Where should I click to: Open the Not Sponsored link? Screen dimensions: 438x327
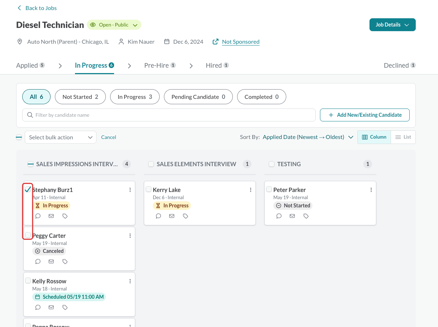pos(241,42)
